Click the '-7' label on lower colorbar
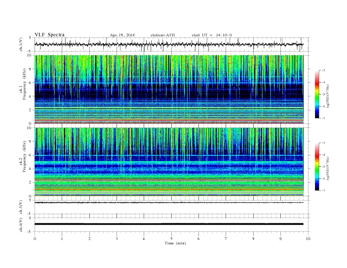Viewport: 347px width, 268px height. 323,190
